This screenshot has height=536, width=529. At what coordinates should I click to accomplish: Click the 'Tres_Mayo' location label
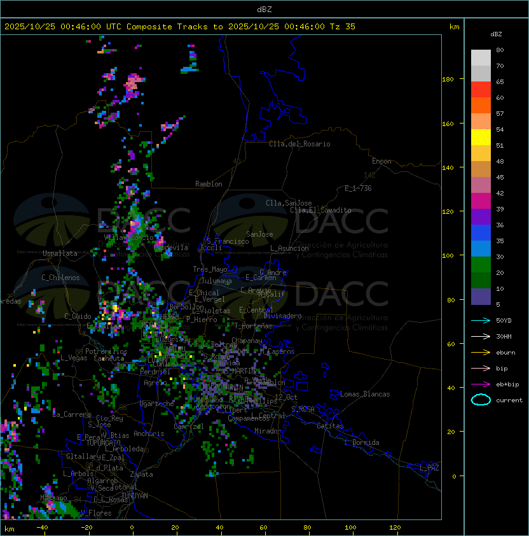coord(210,269)
